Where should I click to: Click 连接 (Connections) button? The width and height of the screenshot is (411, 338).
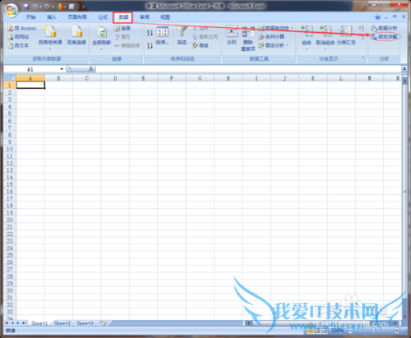click(x=122, y=28)
